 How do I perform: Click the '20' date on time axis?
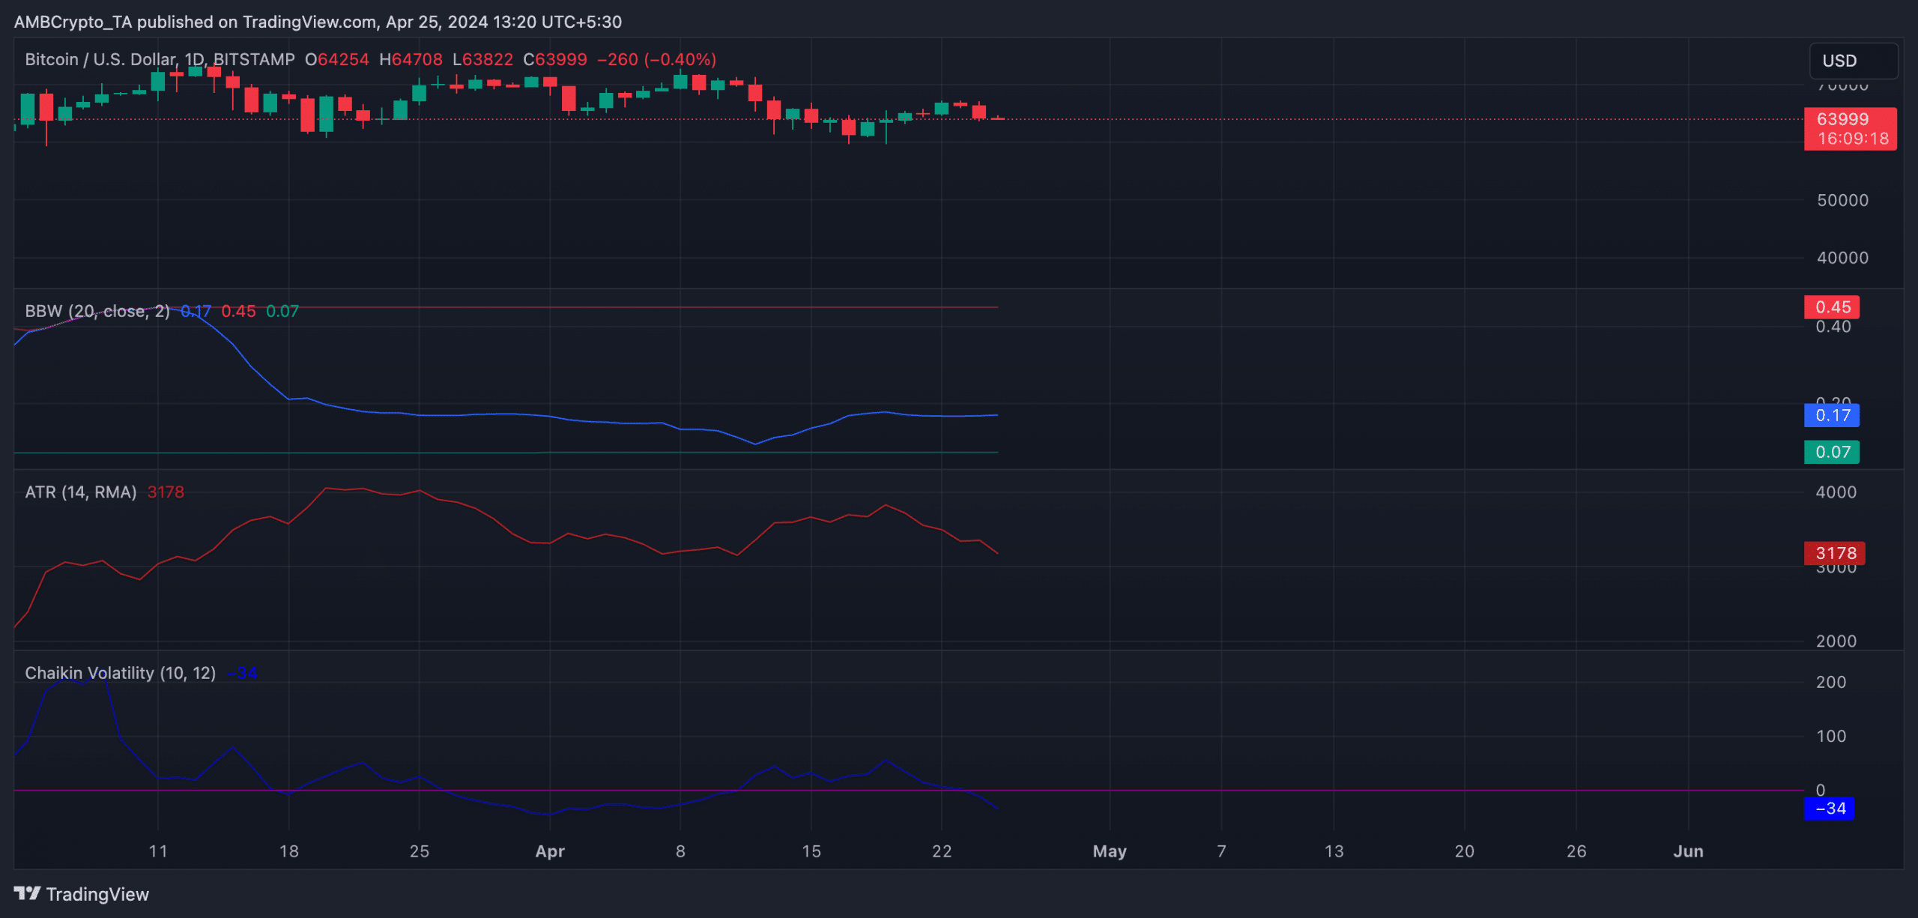coord(1465,851)
